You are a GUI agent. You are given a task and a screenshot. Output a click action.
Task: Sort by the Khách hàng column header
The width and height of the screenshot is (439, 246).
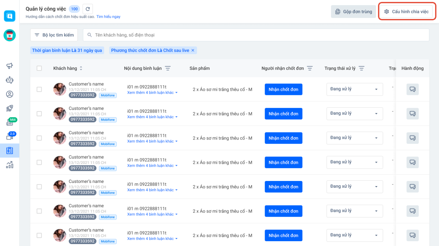[x=81, y=68]
